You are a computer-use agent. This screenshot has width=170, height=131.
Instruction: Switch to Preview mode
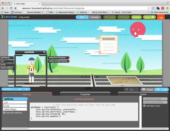(x=95, y=17)
